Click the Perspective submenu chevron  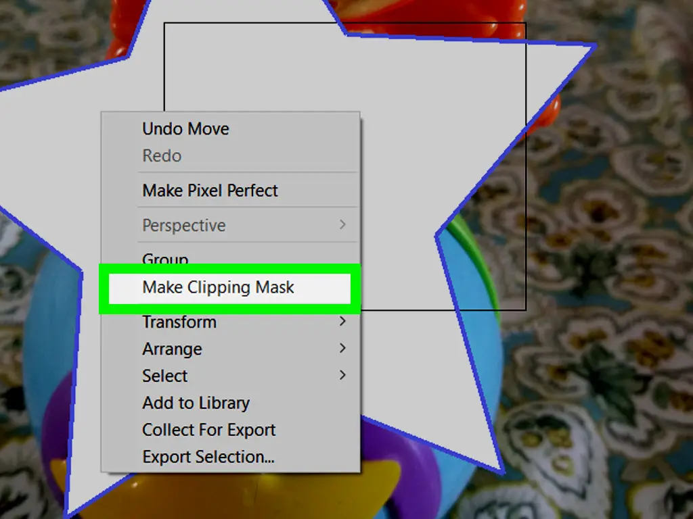coord(344,225)
